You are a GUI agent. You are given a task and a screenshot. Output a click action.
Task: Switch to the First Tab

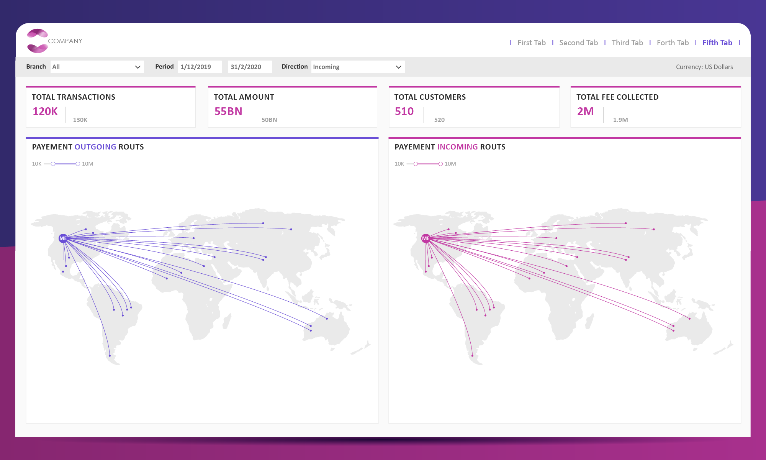point(531,43)
